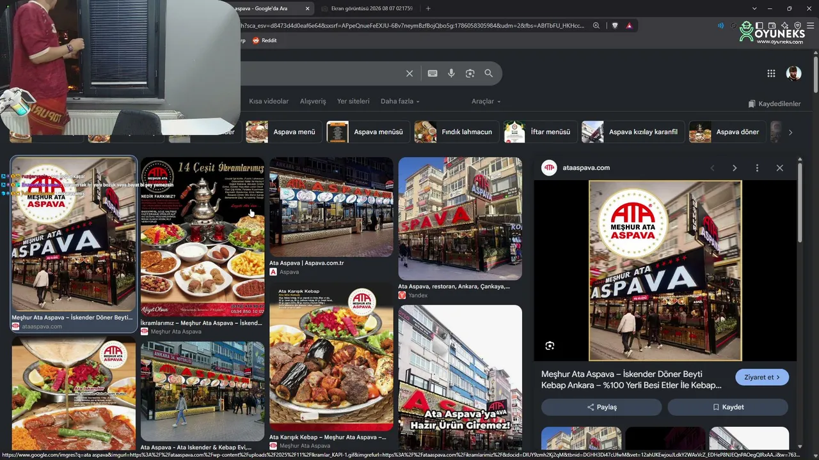Image resolution: width=819 pixels, height=460 pixels.
Task: Select the 'İftar menüsü' suggestion chip
Action: coord(540,132)
